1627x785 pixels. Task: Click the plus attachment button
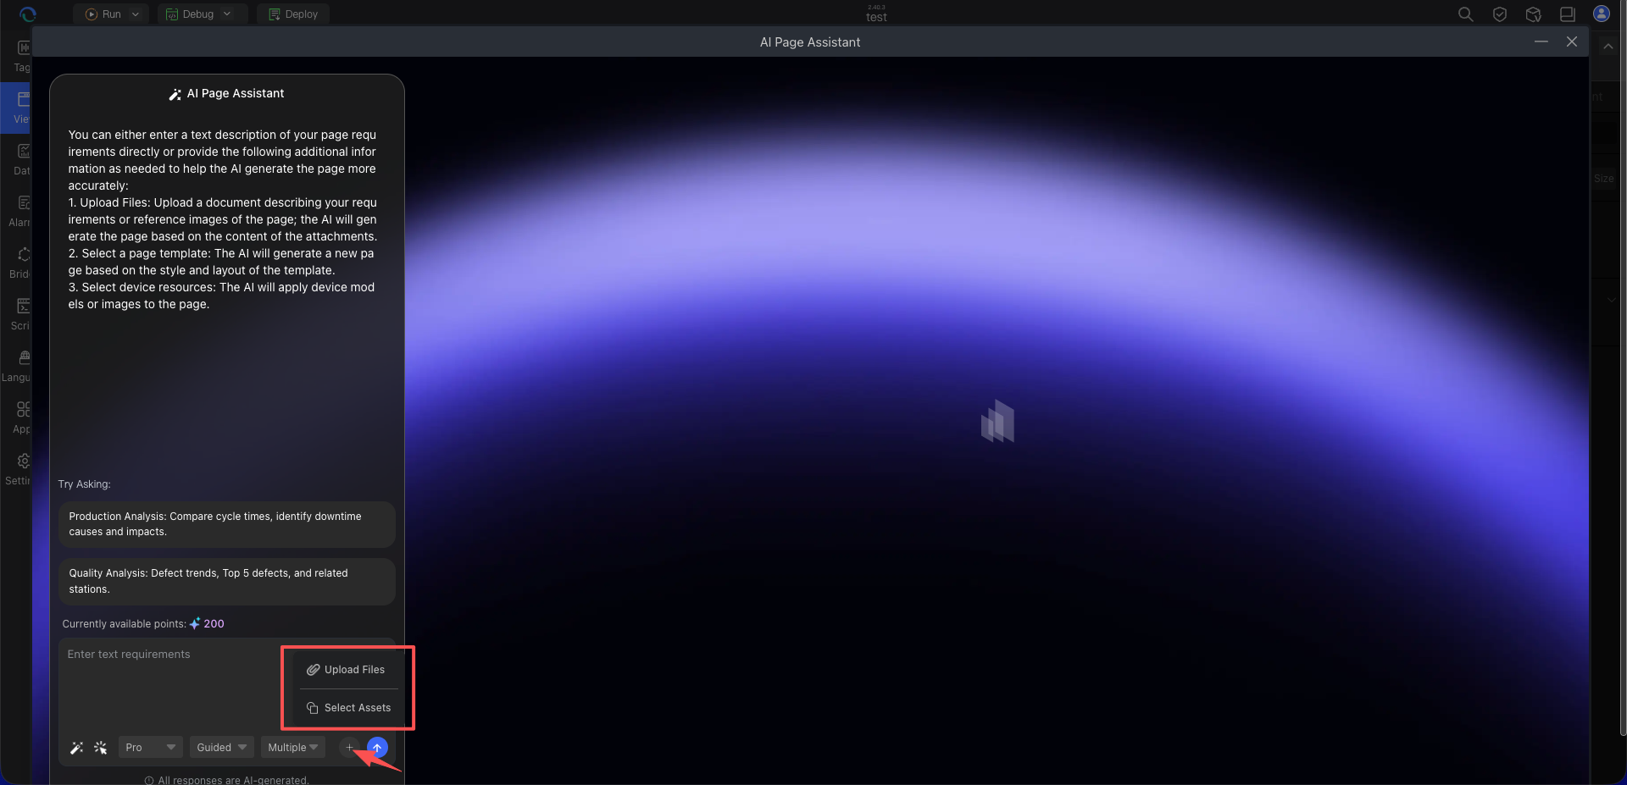349,748
